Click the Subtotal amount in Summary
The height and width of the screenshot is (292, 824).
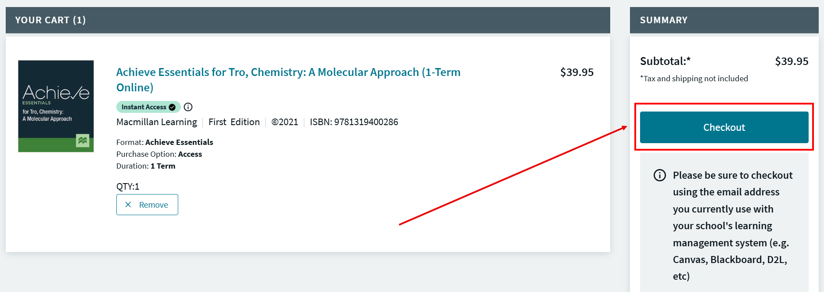click(791, 61)
